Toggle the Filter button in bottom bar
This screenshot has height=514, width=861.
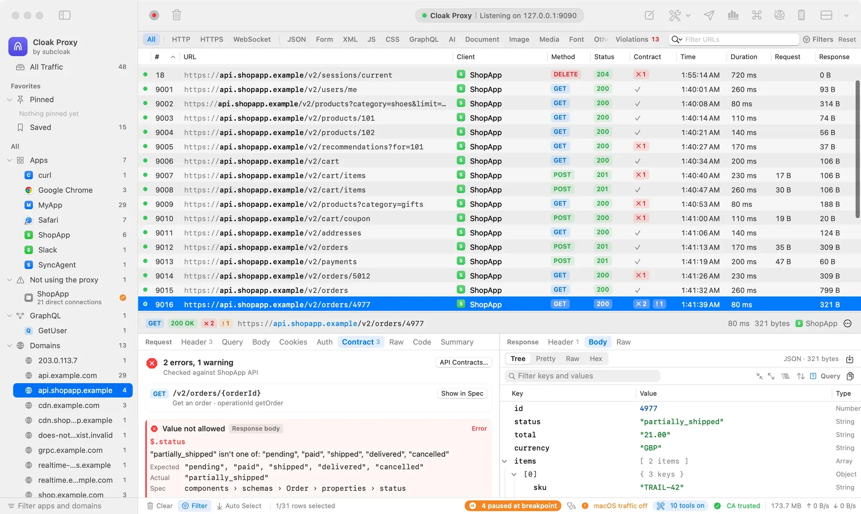click(195, 506)
